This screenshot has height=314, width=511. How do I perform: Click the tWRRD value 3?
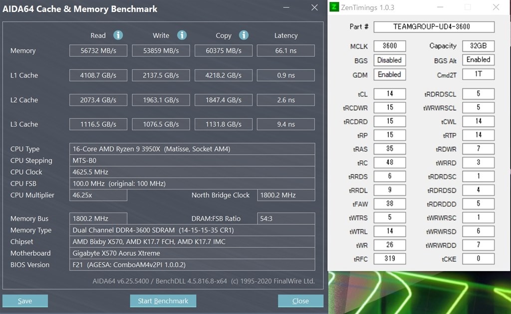(x=478, y=163)
